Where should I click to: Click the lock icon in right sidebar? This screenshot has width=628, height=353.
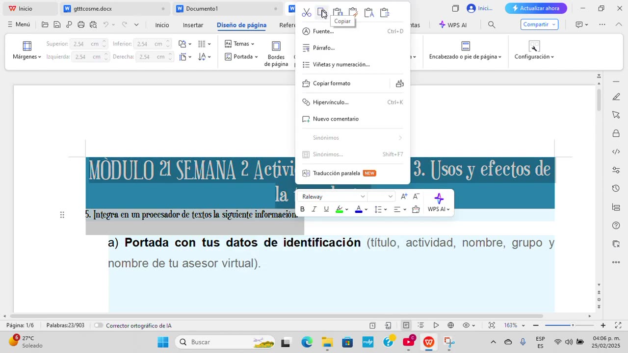[x=616, y=133]
